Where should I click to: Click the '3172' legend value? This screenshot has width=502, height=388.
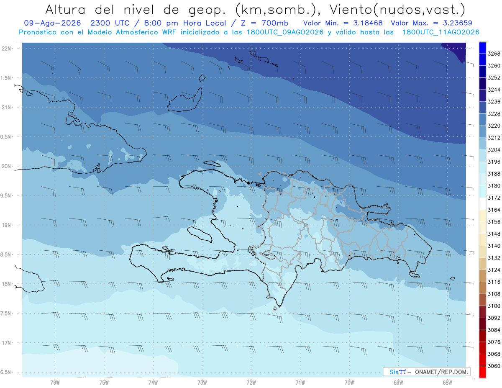(x=494, y=198)
